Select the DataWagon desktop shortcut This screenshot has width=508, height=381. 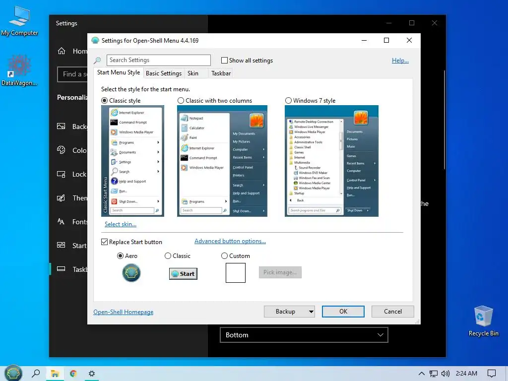[x=19, y=70]
